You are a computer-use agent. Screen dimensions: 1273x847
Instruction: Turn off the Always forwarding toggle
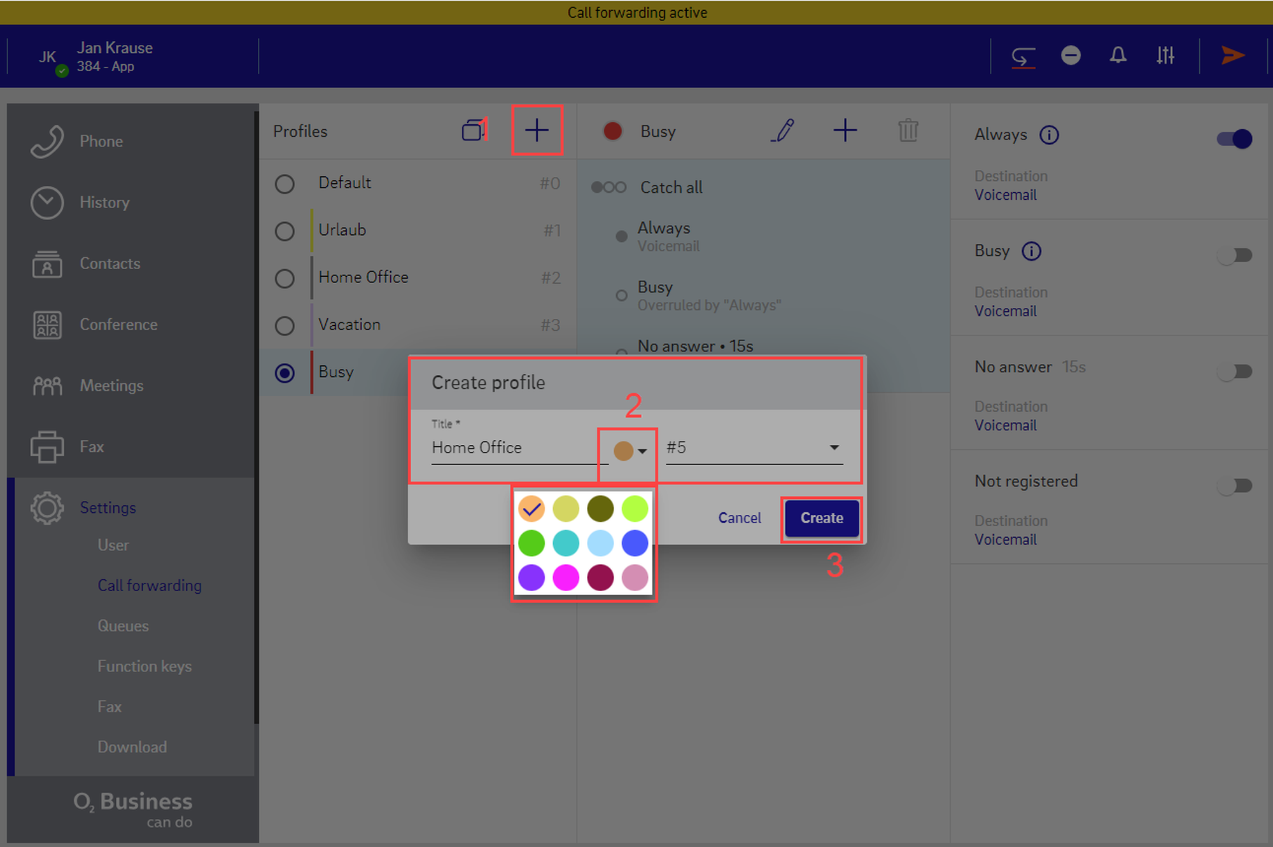pyautogui.click(x=1234, y=139)
